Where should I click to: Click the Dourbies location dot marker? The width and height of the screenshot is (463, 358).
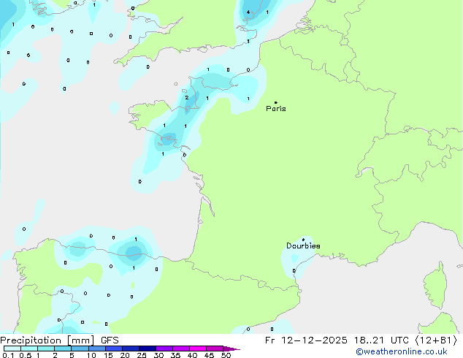tap(303, 240)
